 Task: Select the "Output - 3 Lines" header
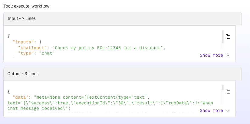[23, 74]
